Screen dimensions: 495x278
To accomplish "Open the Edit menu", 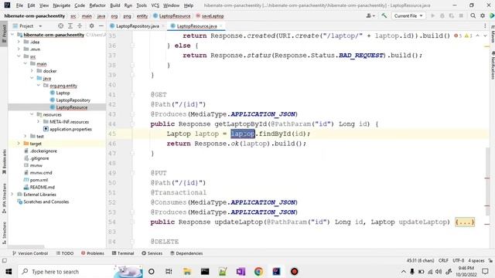I will [x=31, y=5].
